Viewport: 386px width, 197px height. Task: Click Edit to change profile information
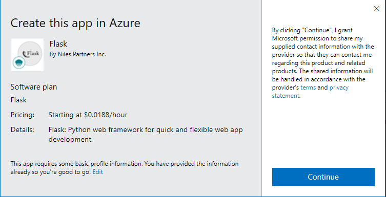(x=98, y=172)
